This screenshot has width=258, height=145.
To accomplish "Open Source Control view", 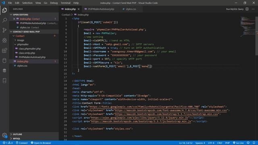I will (4, 30).
